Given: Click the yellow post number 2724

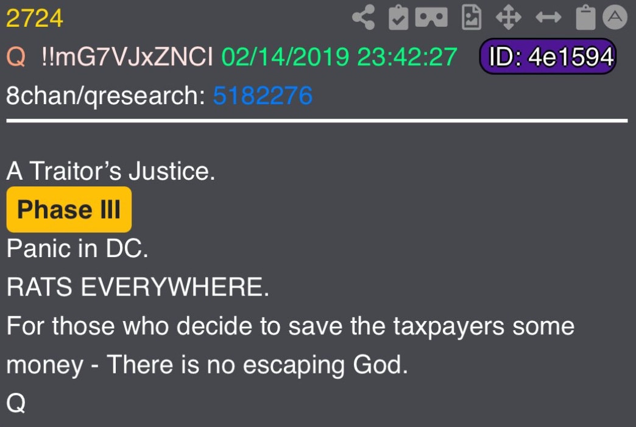Looking at the screenshot, I should [x=35, y=18].
